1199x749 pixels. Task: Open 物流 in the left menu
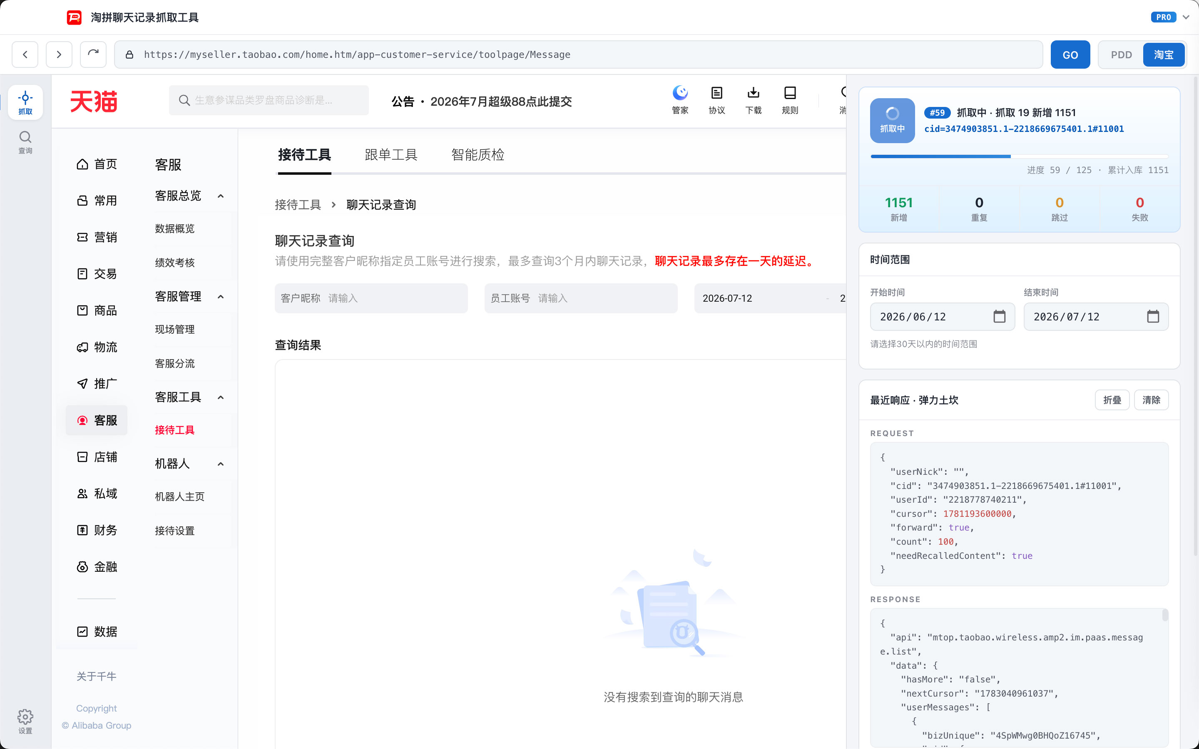[x=97, y=347]
